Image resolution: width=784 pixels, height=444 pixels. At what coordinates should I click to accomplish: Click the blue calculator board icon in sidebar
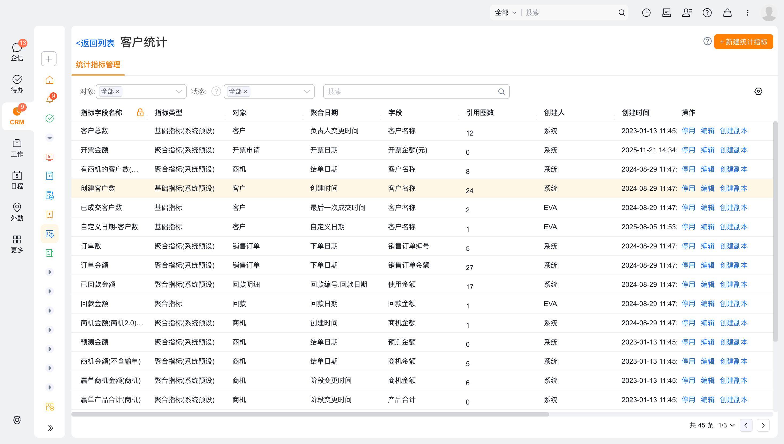click(x=49, y=176)
